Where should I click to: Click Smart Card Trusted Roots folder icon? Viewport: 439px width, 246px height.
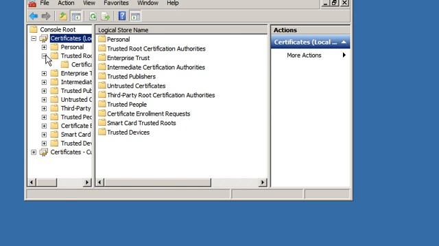coord(102,122)
